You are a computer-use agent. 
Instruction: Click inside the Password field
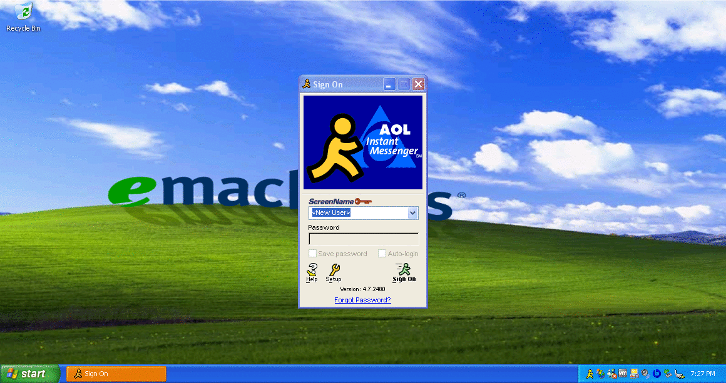363,239
